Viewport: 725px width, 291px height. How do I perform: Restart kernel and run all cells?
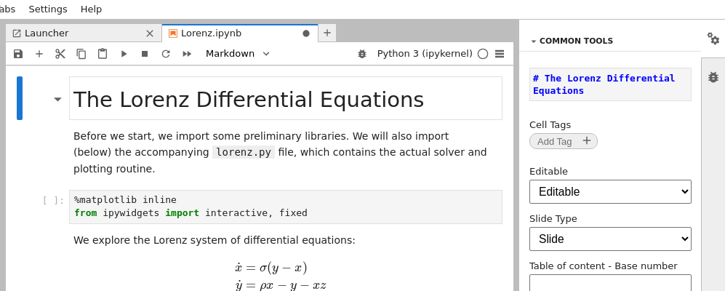coord(187,54)
